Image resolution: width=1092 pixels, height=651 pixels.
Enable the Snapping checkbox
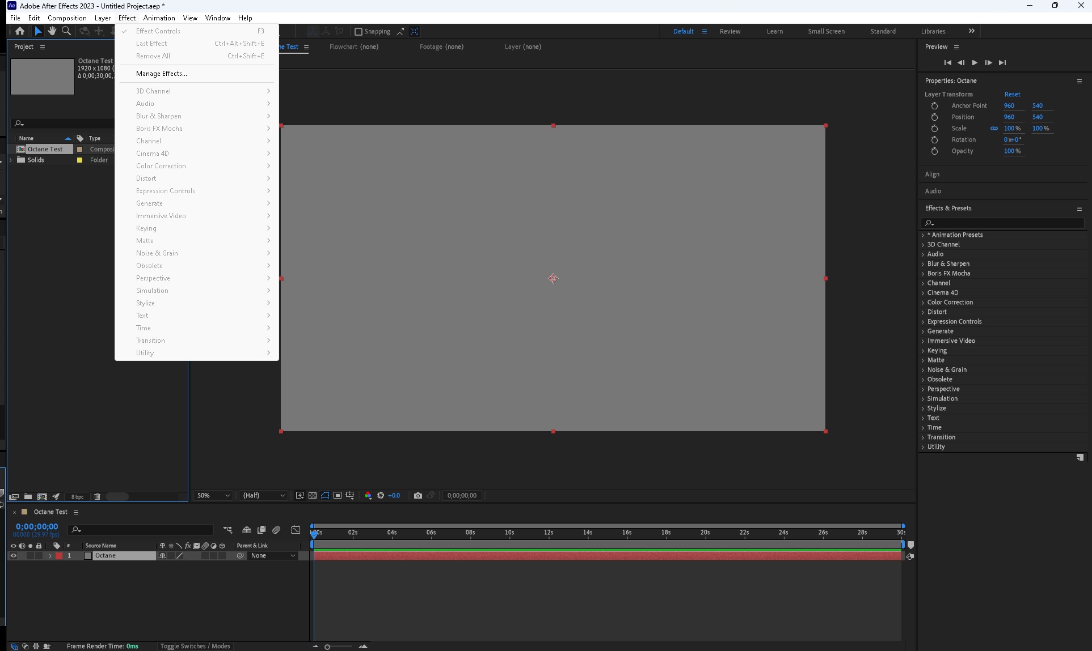[x=359, y=32]
